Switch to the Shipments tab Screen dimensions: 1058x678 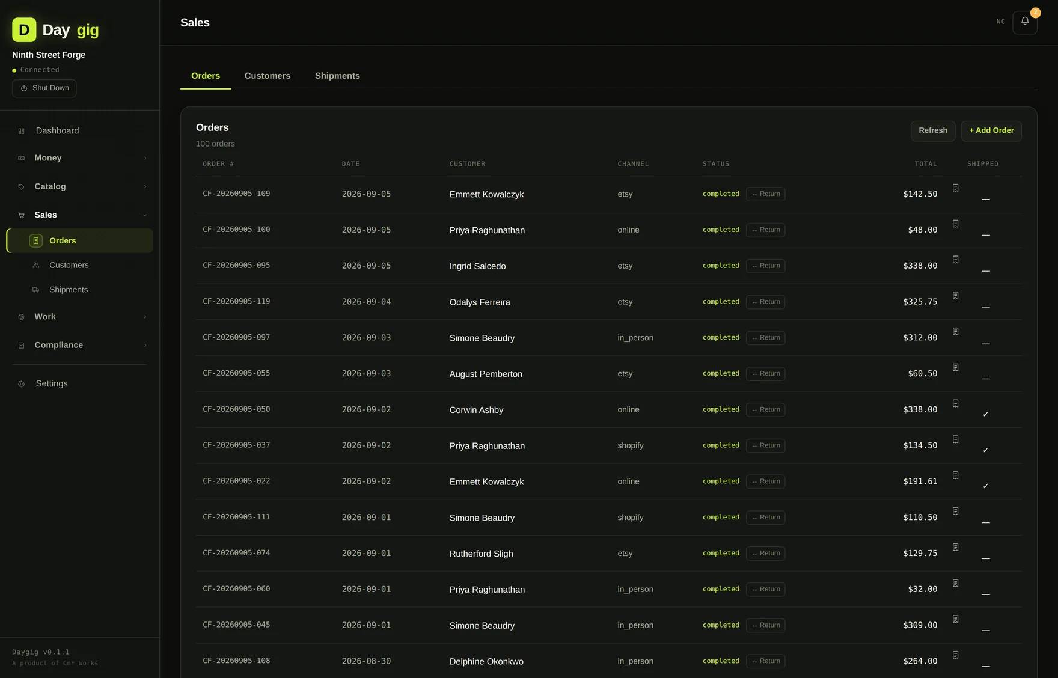pyautogui.click(x=337, y=76)
